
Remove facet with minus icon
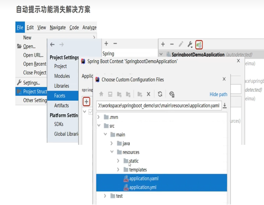tap(115, 43)
